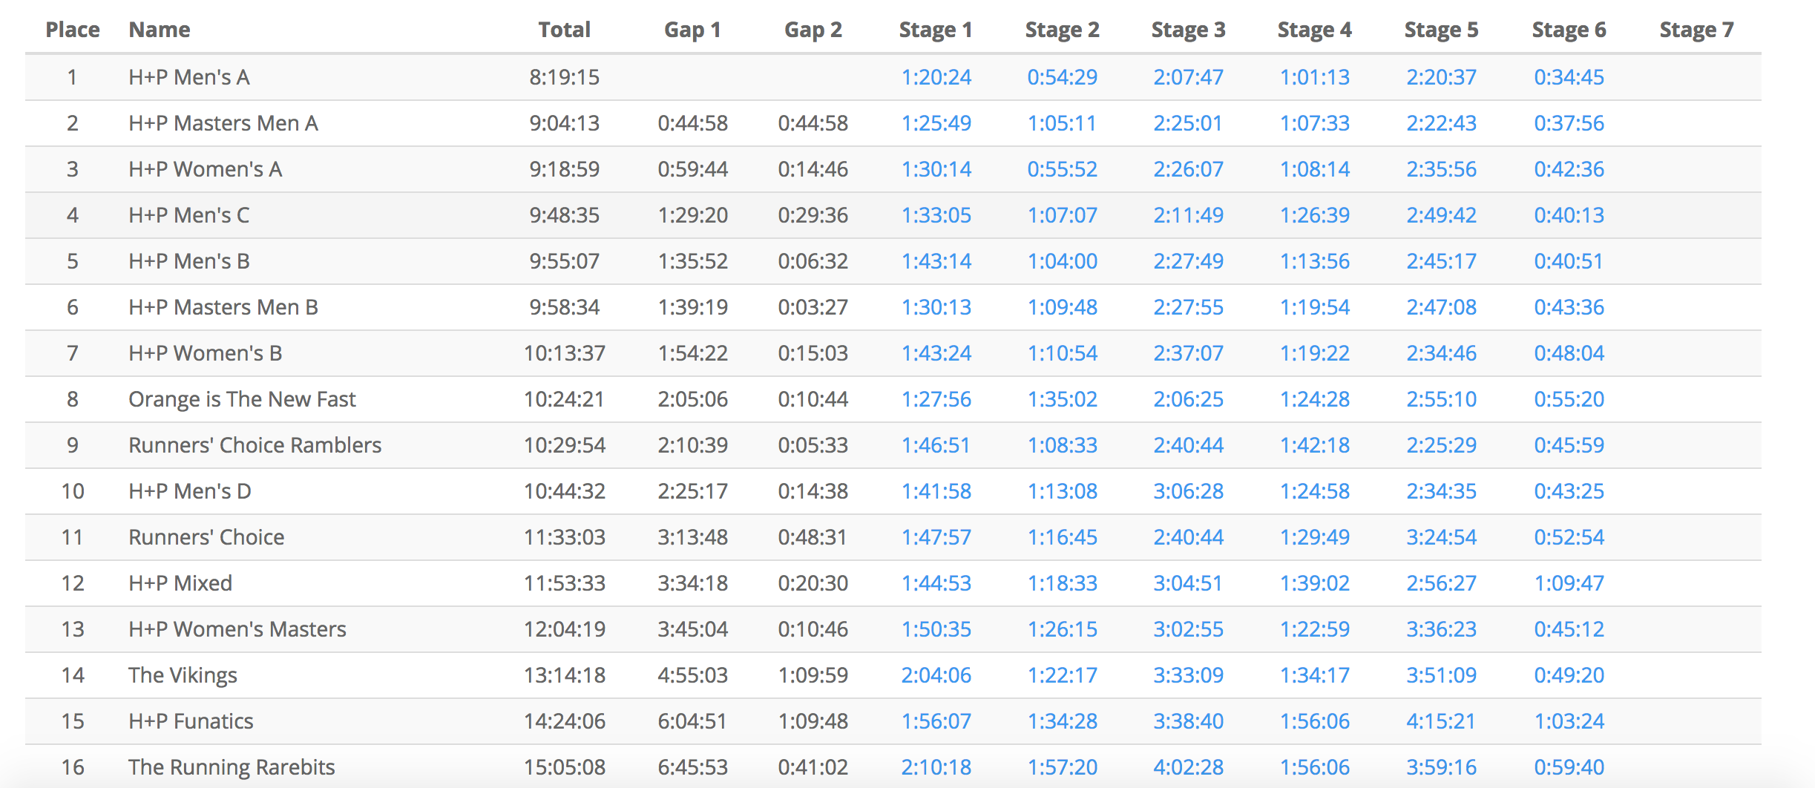Open H+P Women's B Stage 1 time 1:43:24
The width and height of the screenshot is (1815, 788).
coord(936,353)
